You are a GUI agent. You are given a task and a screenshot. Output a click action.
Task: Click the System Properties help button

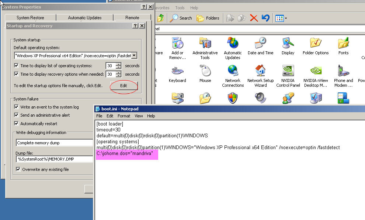click(144, 7)
